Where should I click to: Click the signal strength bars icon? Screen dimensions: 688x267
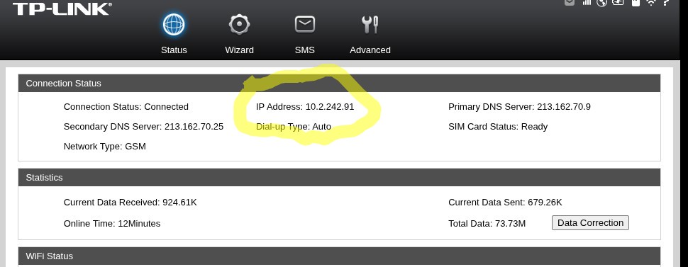(x=587, y=2)
